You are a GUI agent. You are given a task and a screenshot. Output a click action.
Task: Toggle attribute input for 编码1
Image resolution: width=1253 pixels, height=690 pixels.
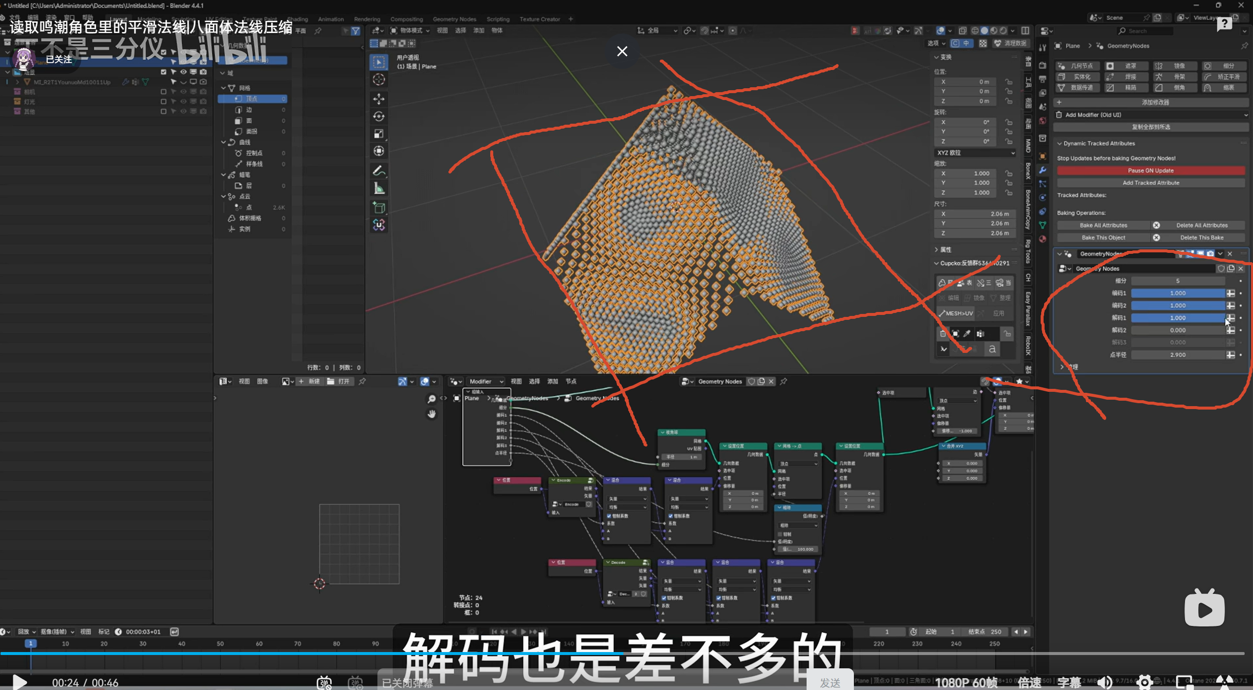[x=1230, y=293]
